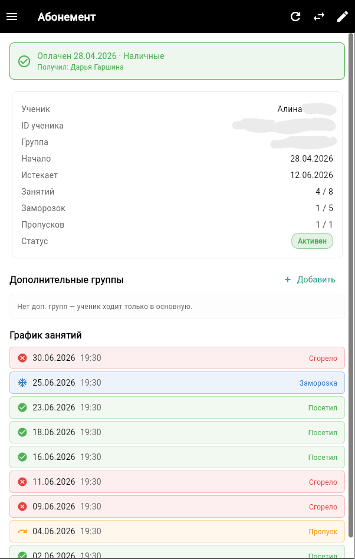Click the plus icon next to Добавить
This screenshot has width=355, height=559.
coord(288,279)
